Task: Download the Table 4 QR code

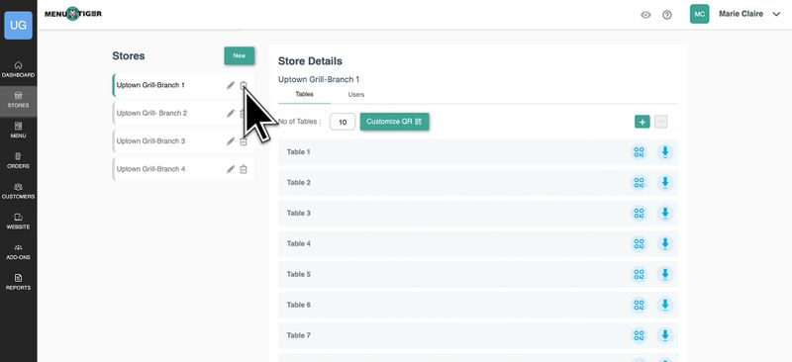Action: 665,244
